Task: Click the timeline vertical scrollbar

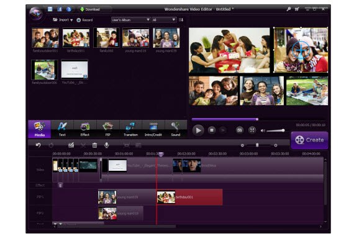Action: point(325,183)
